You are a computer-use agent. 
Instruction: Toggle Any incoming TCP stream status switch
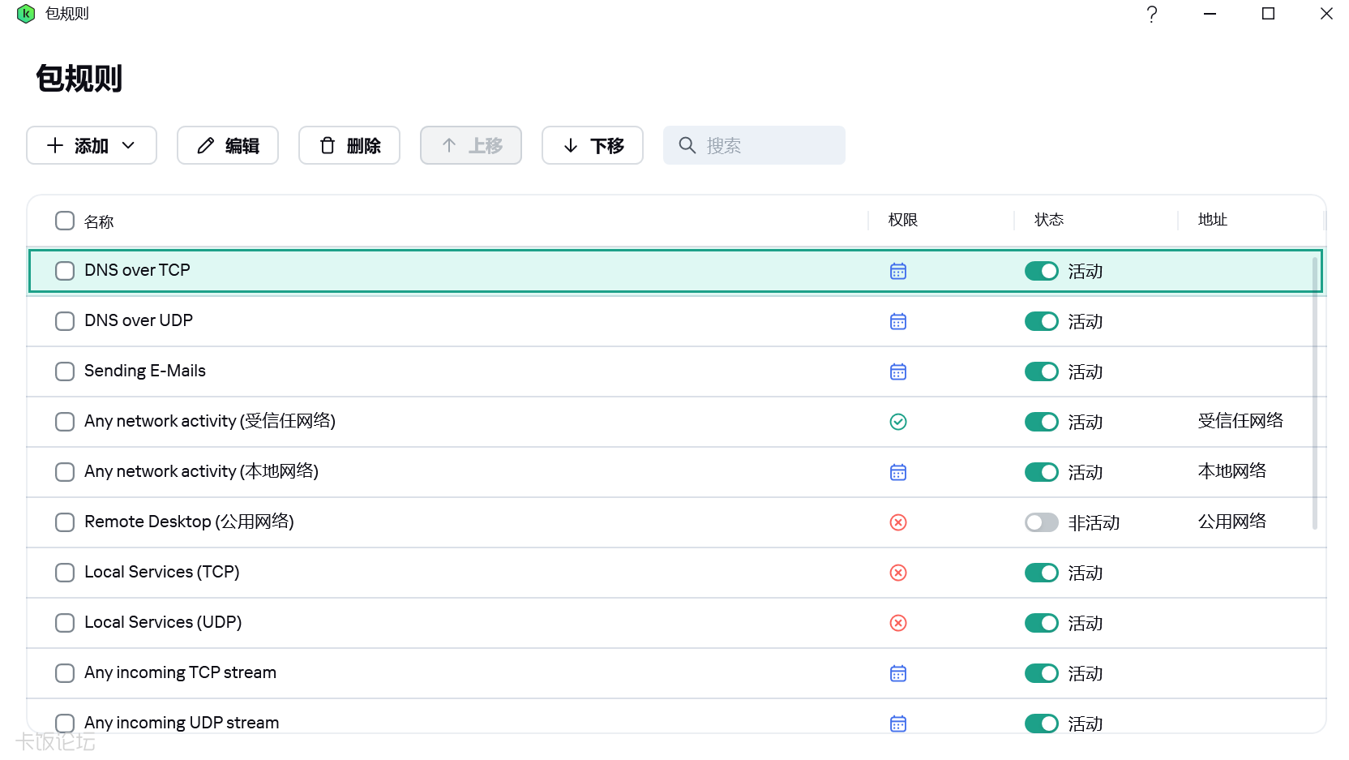point(1042,673)
